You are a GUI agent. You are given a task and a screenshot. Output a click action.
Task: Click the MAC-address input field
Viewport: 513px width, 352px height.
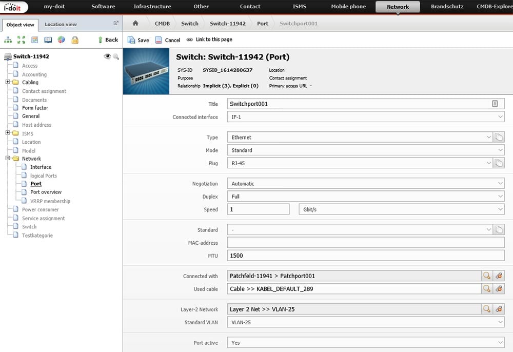[x=365, y=242]
